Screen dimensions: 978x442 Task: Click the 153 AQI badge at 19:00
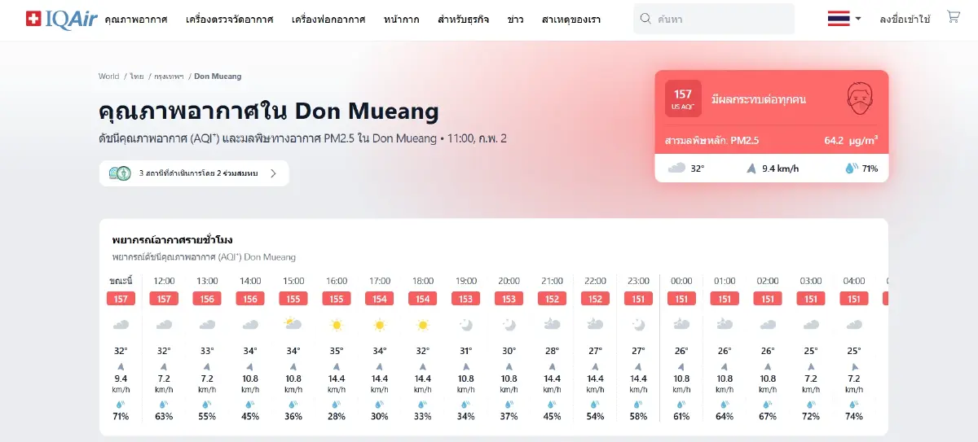tap(465, 299)
